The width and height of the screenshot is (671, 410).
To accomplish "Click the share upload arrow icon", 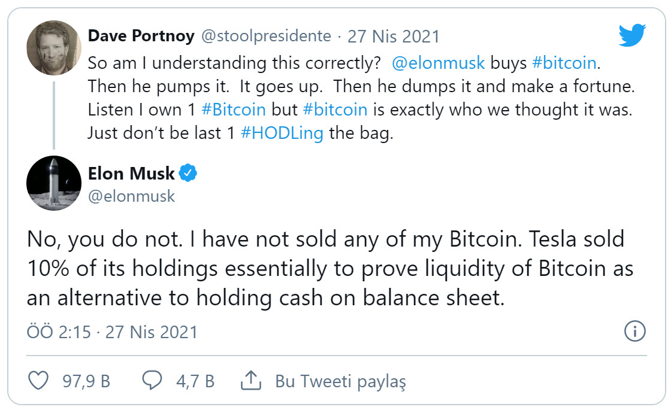I will pos(249,380).
